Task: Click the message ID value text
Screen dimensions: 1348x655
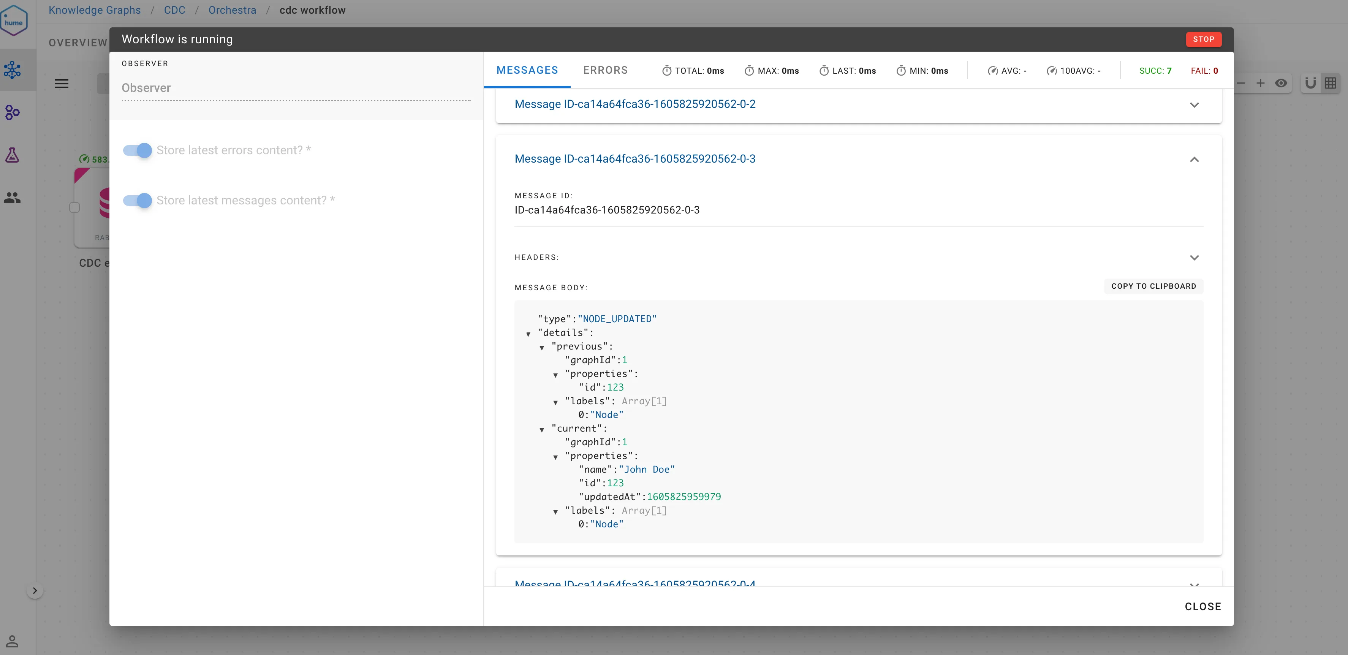Action: point(607,210)
